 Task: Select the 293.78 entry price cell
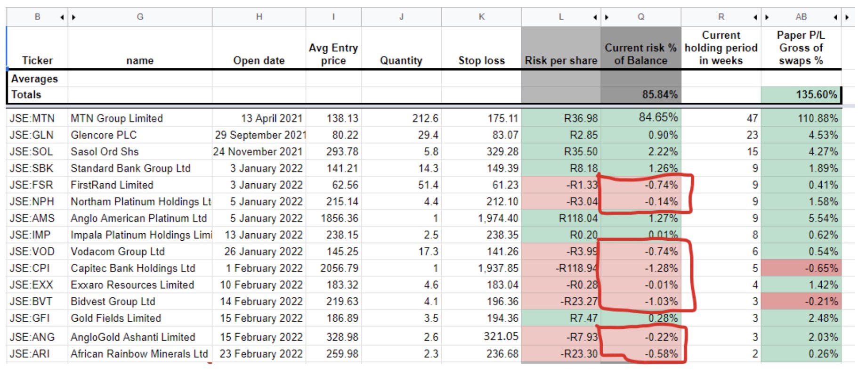[333, 152]
